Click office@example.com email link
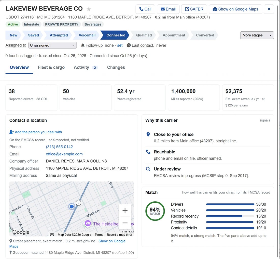280x259 pixels. click(64, 154)
